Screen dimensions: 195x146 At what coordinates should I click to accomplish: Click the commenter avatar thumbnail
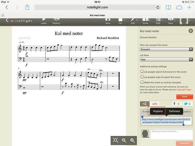click(145, 134)
